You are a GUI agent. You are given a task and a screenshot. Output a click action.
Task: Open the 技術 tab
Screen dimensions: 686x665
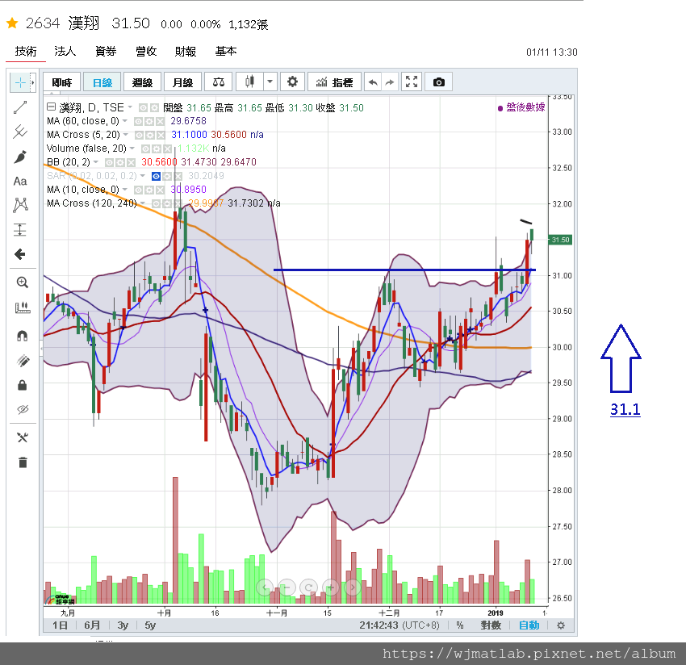(26, 51)
